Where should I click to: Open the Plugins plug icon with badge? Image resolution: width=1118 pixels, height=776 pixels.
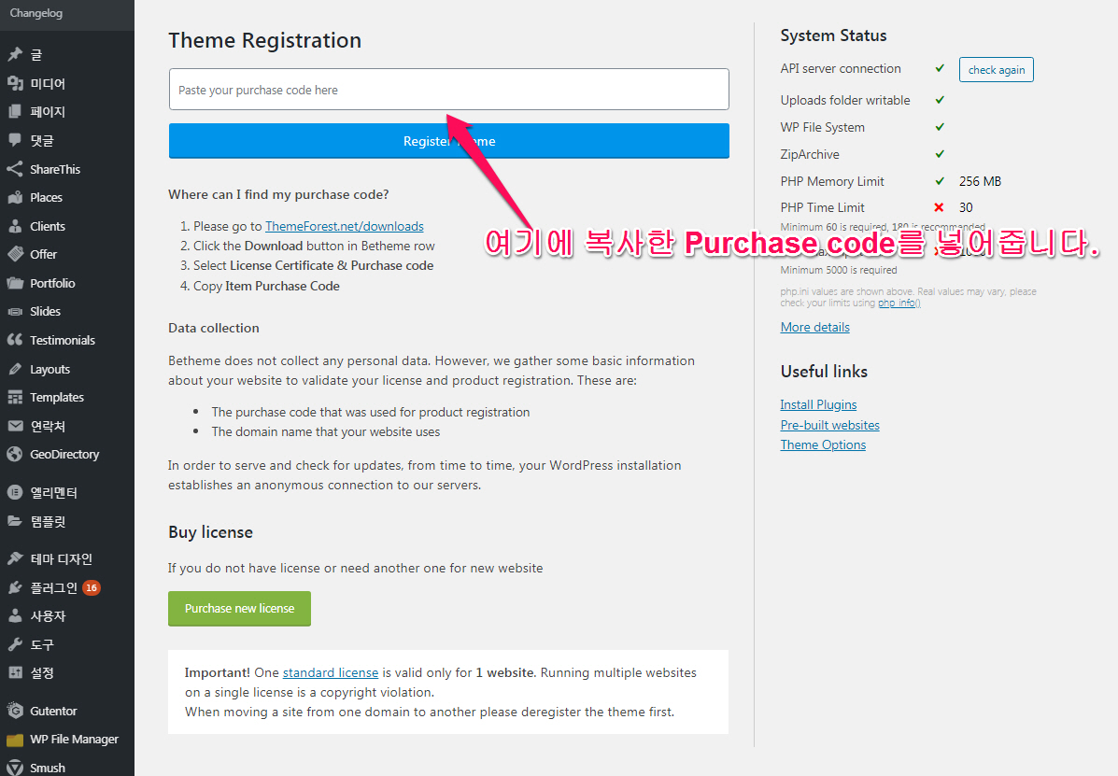click(15, 587)
